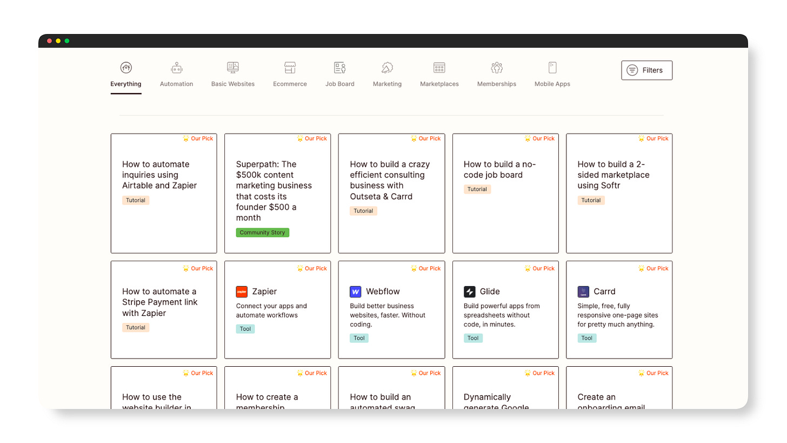Click 'Build better business websites, faster' description
Image resolution: width=787 pixels, height=443 pixels.
pos(388,315)
